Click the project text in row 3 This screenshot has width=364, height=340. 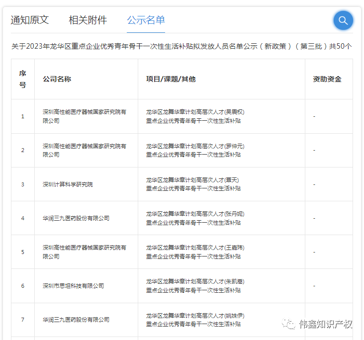[x=193, y=184]
